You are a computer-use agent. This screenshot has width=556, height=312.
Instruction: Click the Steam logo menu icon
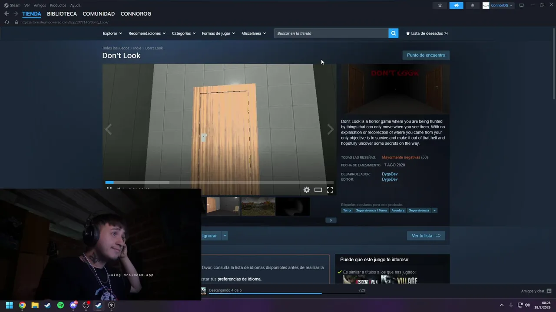click(x=7, y=5)
